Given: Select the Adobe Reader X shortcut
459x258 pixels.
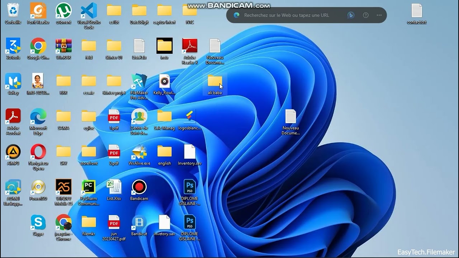Looking at the screenshot, I should pos(190,46).
